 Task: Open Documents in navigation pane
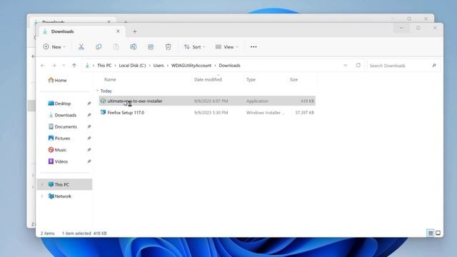click(x=63, y=127)
